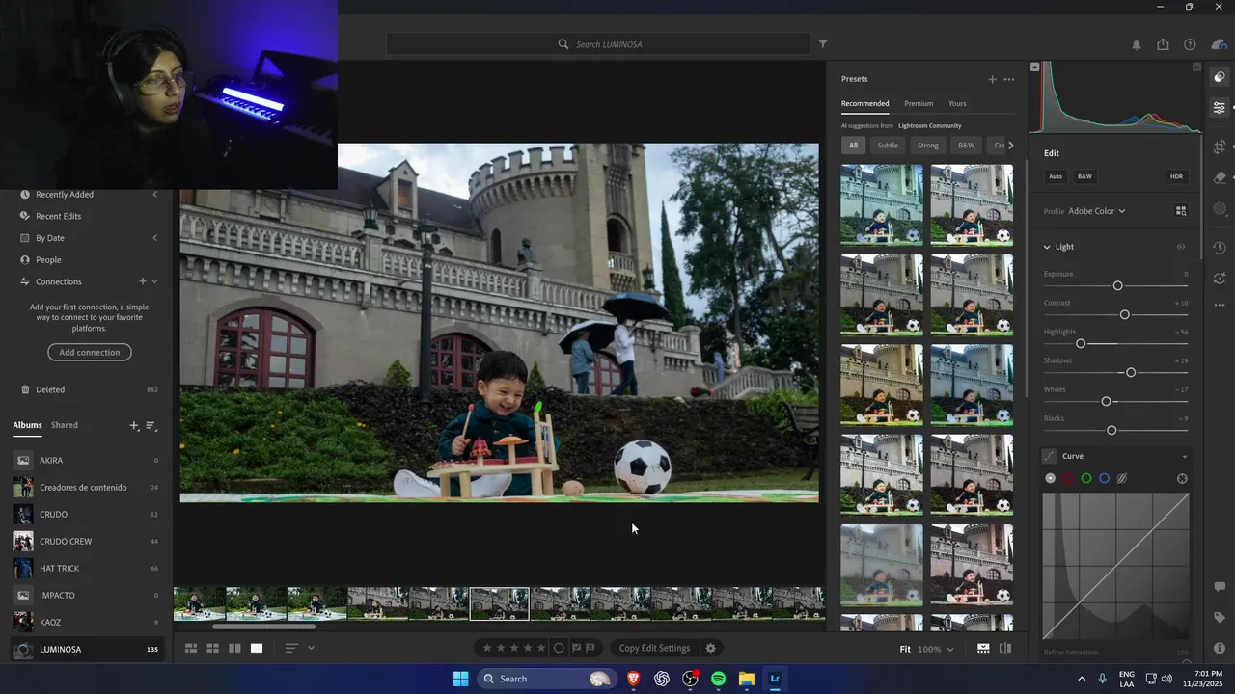The height and width of the screenshot is (694, 1235).
Task: Select the red curve channel
Action: pos(1068,478)
